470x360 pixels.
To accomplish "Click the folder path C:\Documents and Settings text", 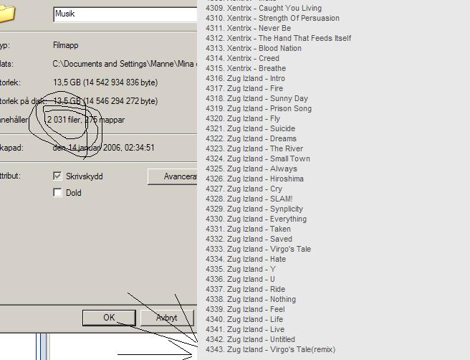I will coord(125,64).
